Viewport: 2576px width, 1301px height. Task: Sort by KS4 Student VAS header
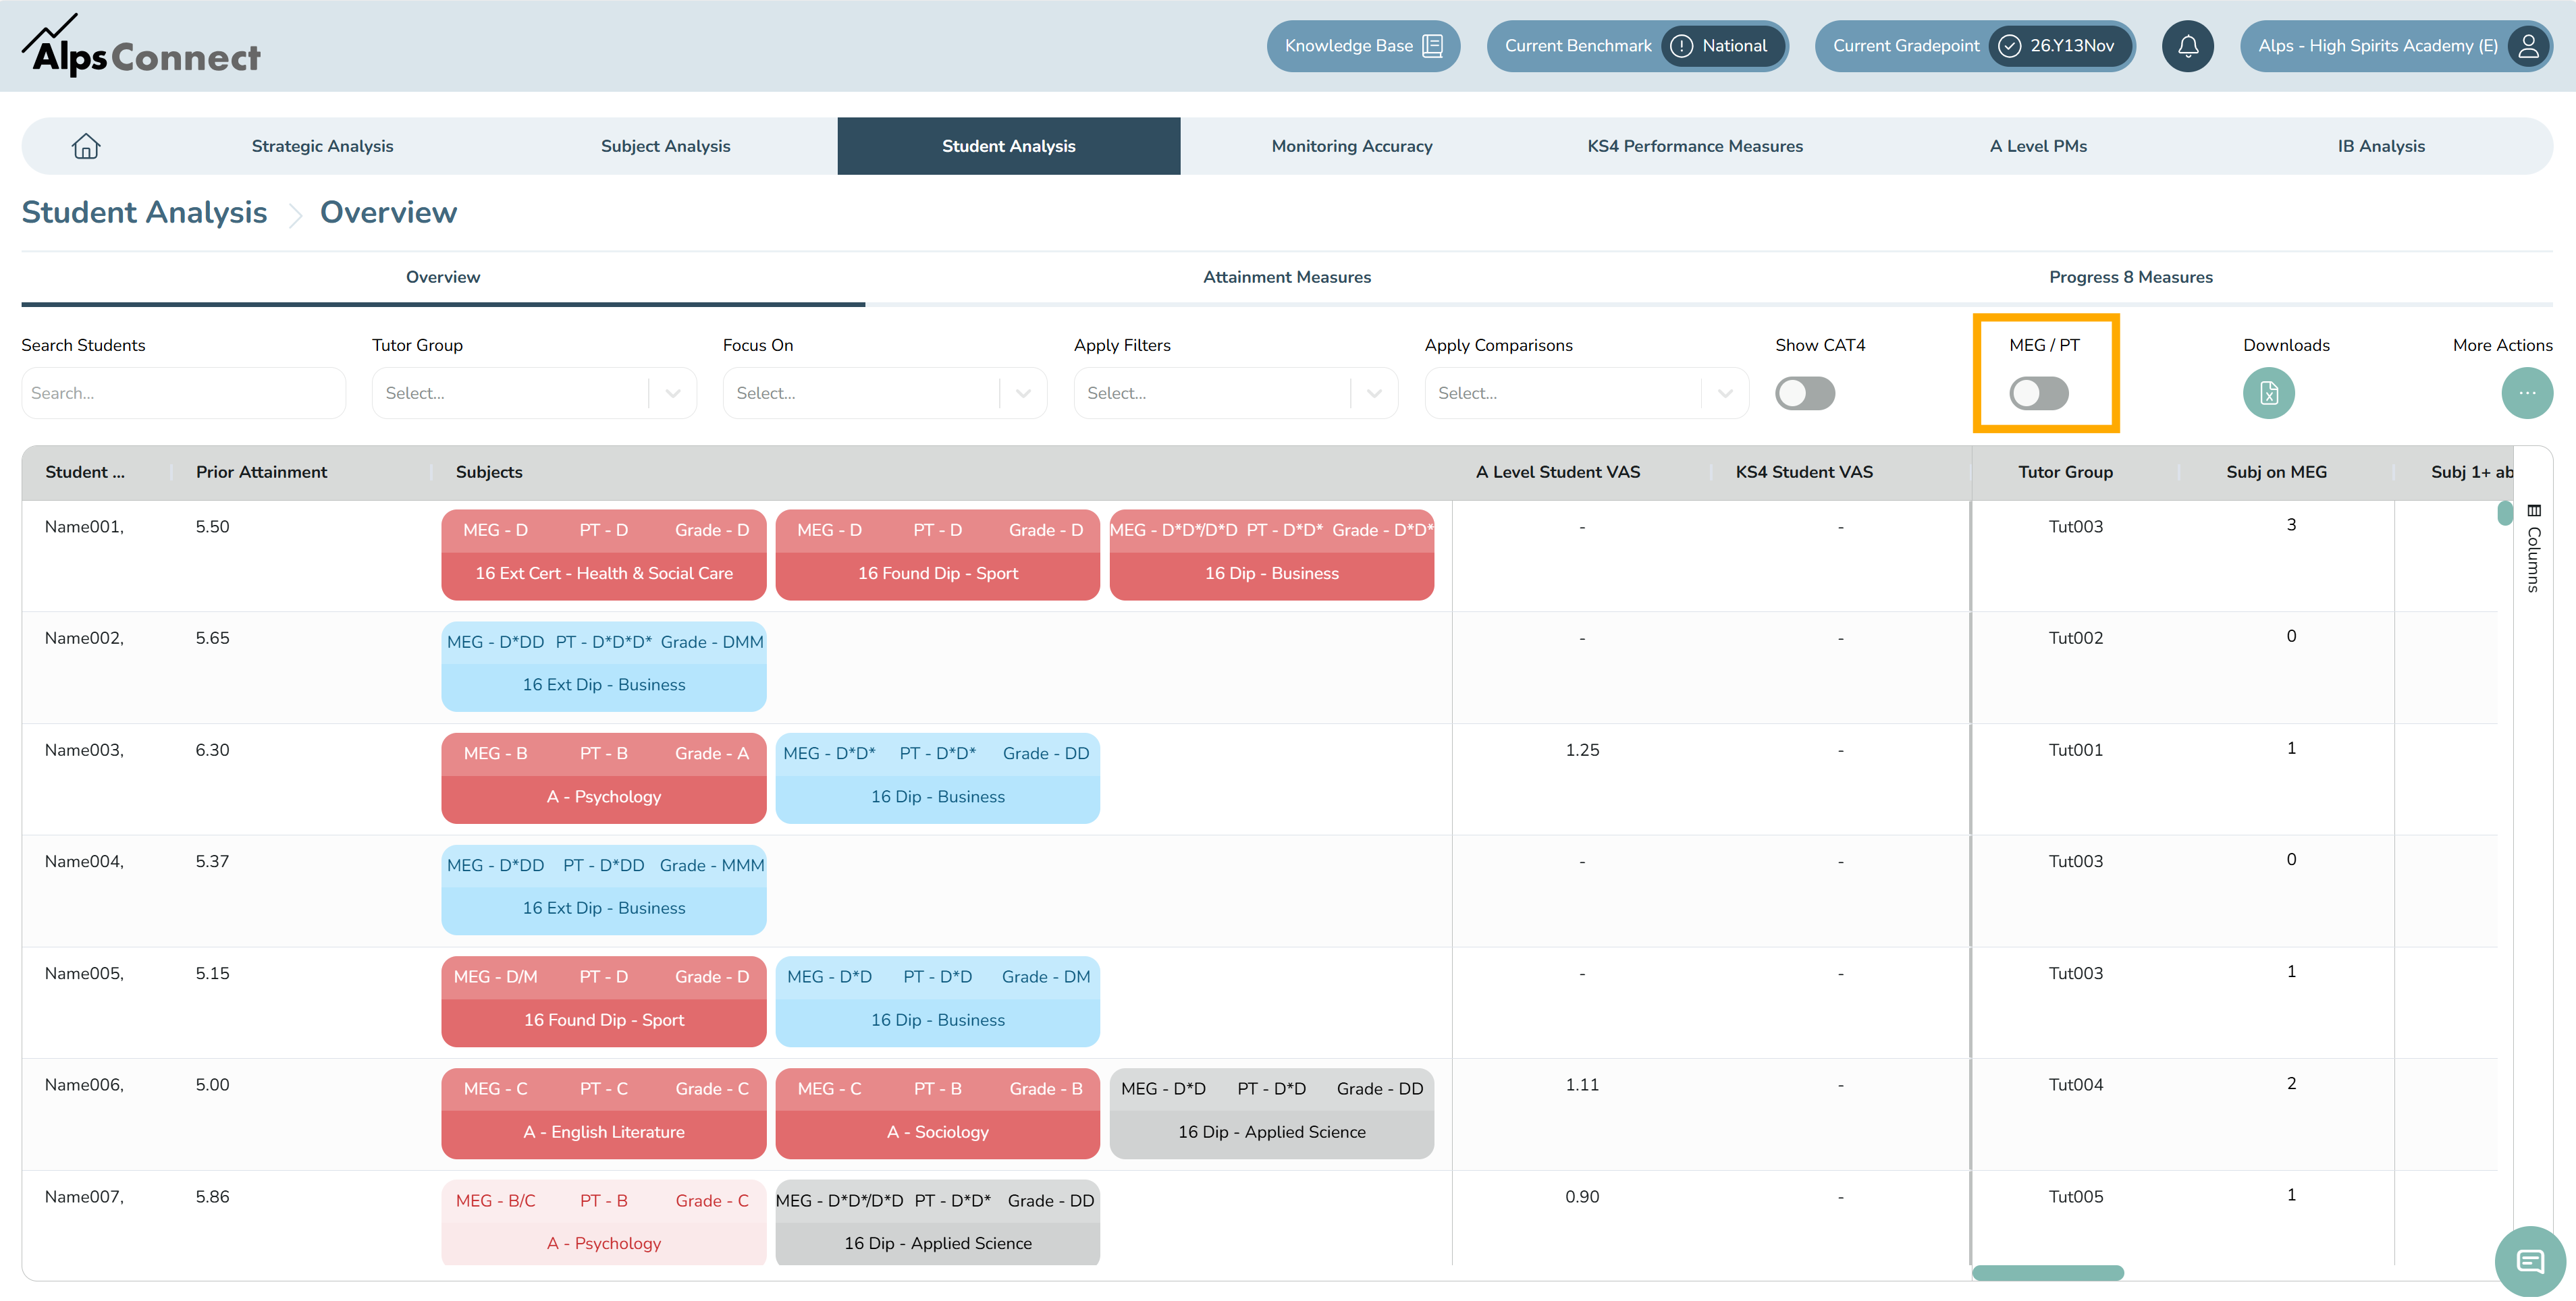(x=1804, y=472)
